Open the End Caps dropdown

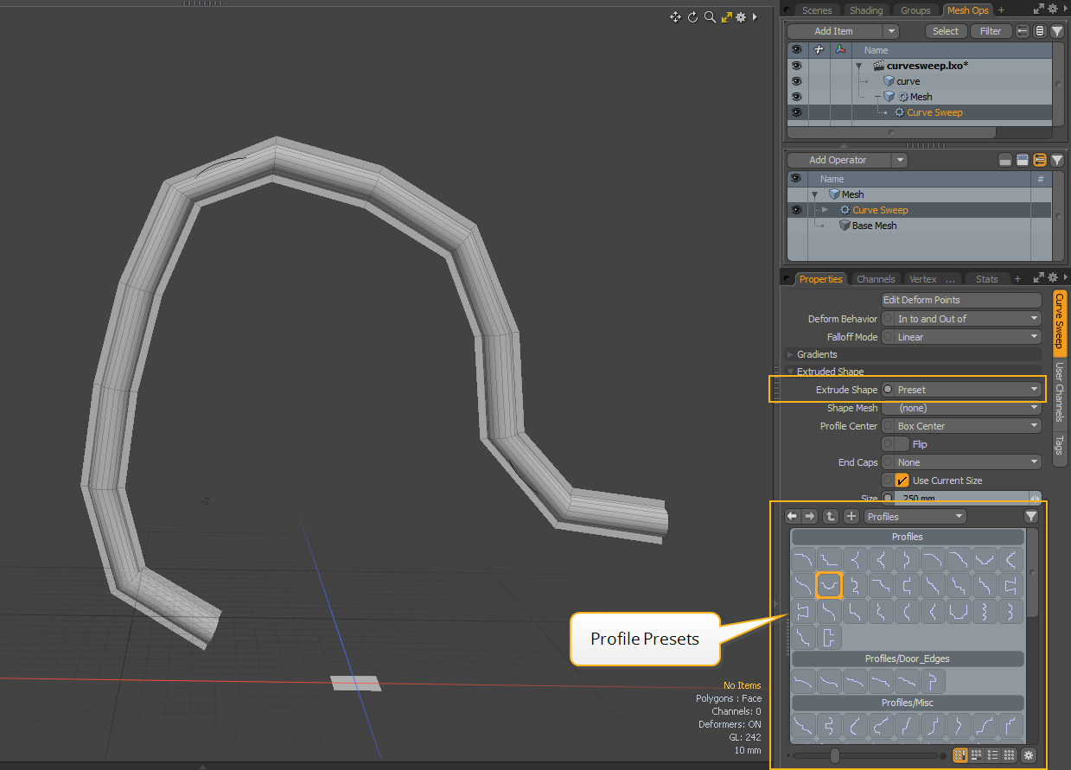[x=968, y=462]
